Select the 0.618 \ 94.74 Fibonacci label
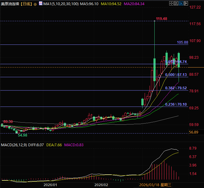Screen dimensions: 204x188 coord(176,62)
